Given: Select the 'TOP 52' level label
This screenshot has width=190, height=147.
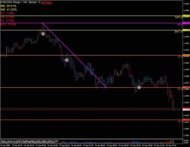Looking at the screenshot, I should [x=179, y=17].
